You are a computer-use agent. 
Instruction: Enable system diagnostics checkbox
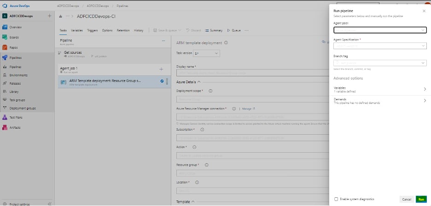(x=336, y=199)
